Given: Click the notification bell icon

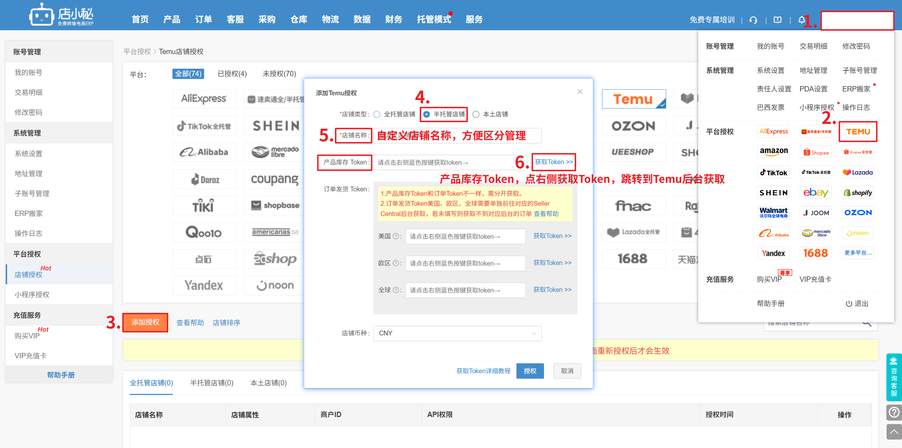Looking at the screenshot, I should [801, 20].
